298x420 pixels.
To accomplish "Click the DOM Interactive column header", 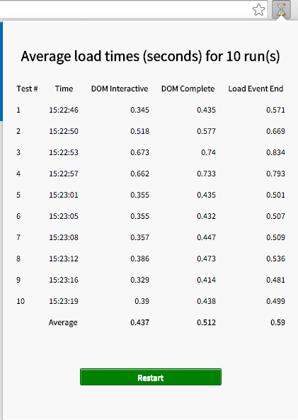I will 120,89.
